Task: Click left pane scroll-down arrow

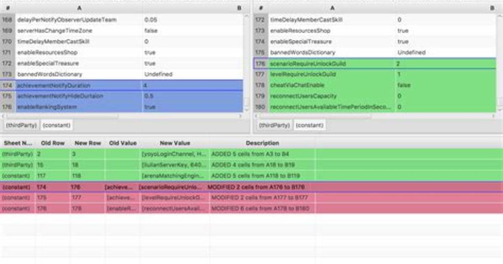Action: click(247, 110)
